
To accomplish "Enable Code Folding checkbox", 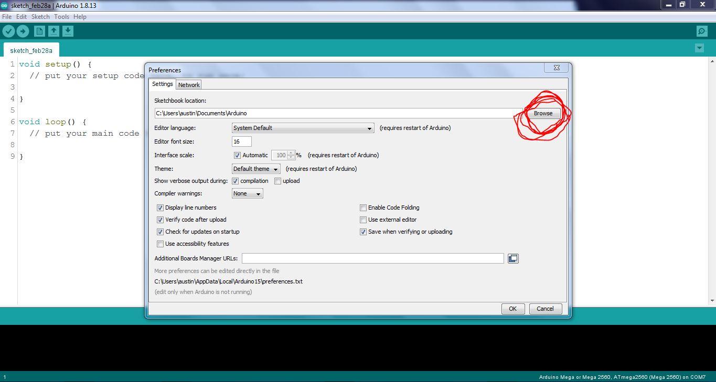I will tap(363, 208).
